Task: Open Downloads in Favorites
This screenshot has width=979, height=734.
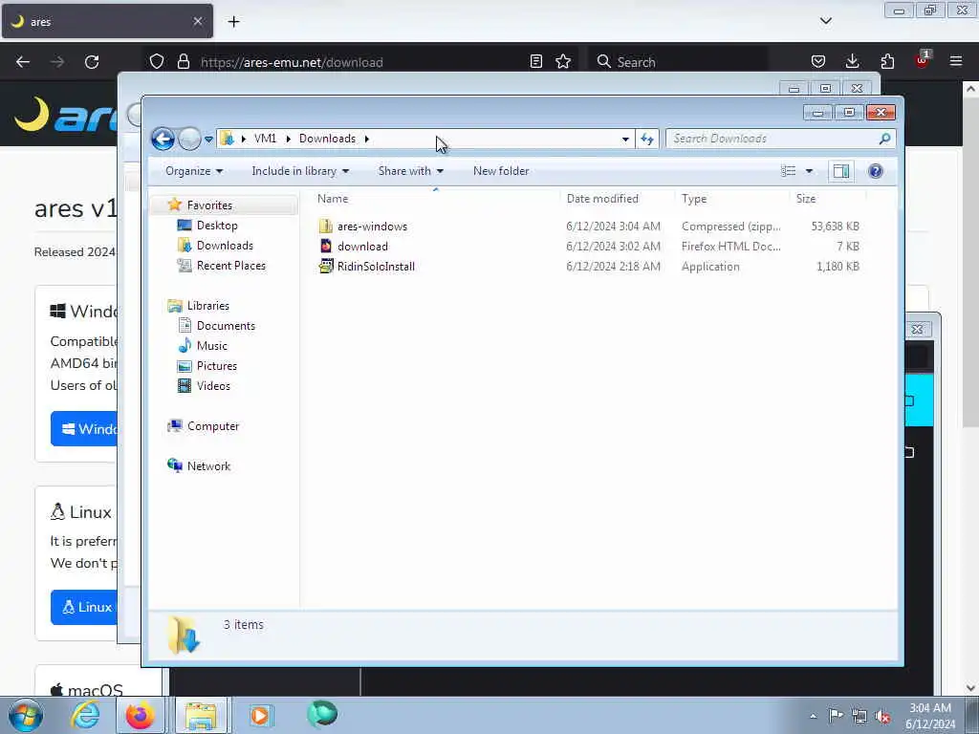Action: coord(225,246)
